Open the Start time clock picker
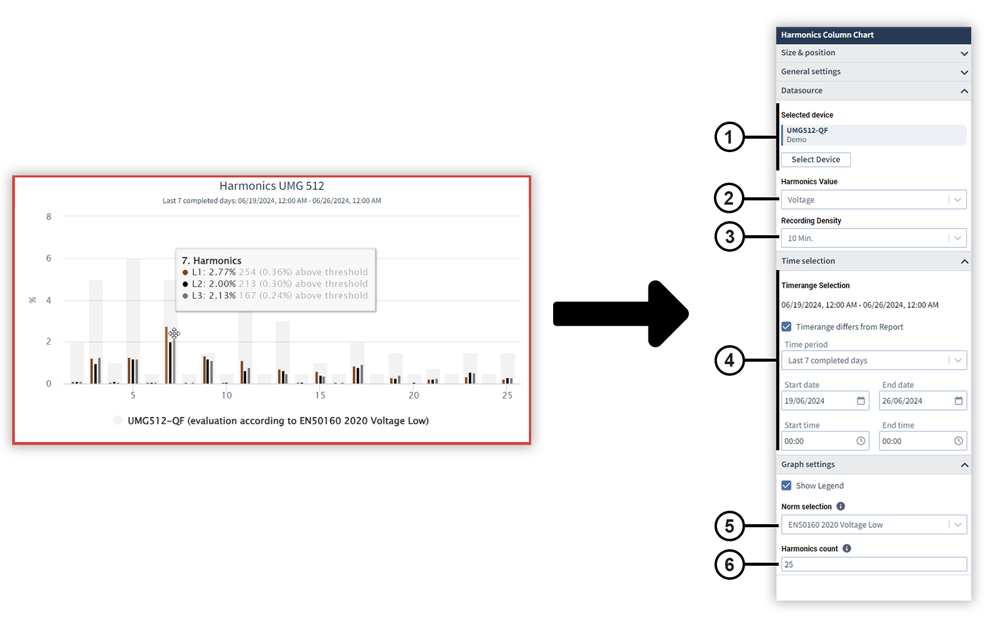Screen dimensions: 1003x625 click(x=861, y=440)
